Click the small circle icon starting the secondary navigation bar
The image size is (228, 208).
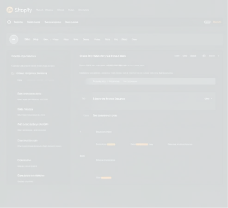(x=9, y=22)
